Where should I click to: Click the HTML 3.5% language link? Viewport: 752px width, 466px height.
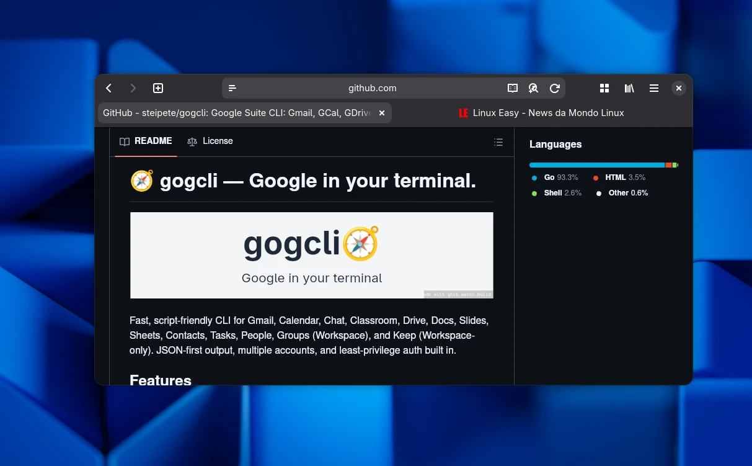624,177
